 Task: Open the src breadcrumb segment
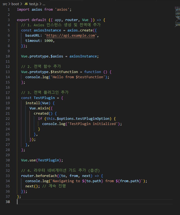tap(5, 4)
